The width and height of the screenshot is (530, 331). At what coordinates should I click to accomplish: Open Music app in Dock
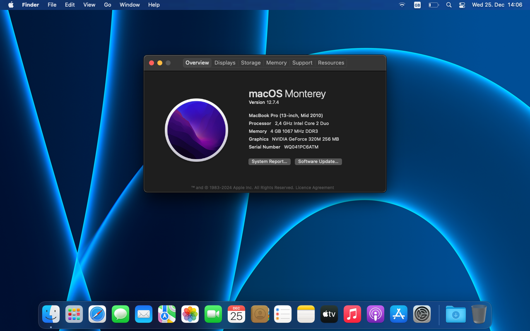click(352, 314)
